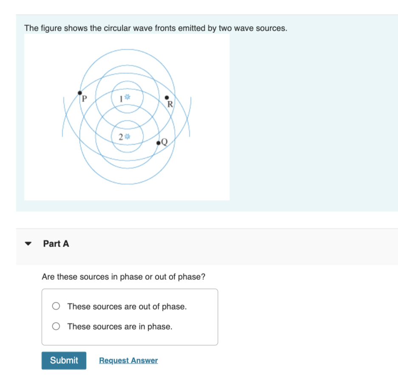This screenshot has width=398, height=384.
Task: Choose the first answer radio button
Action: (x=56, y=306)
